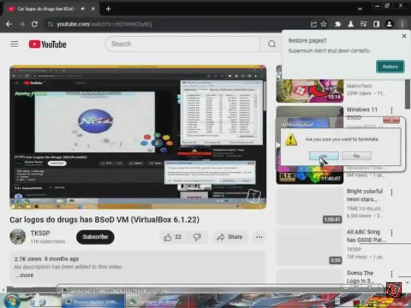Open the Chrome Labs flask icon
The width and height of the screenshot is (411, 308).
pos(350,24)
